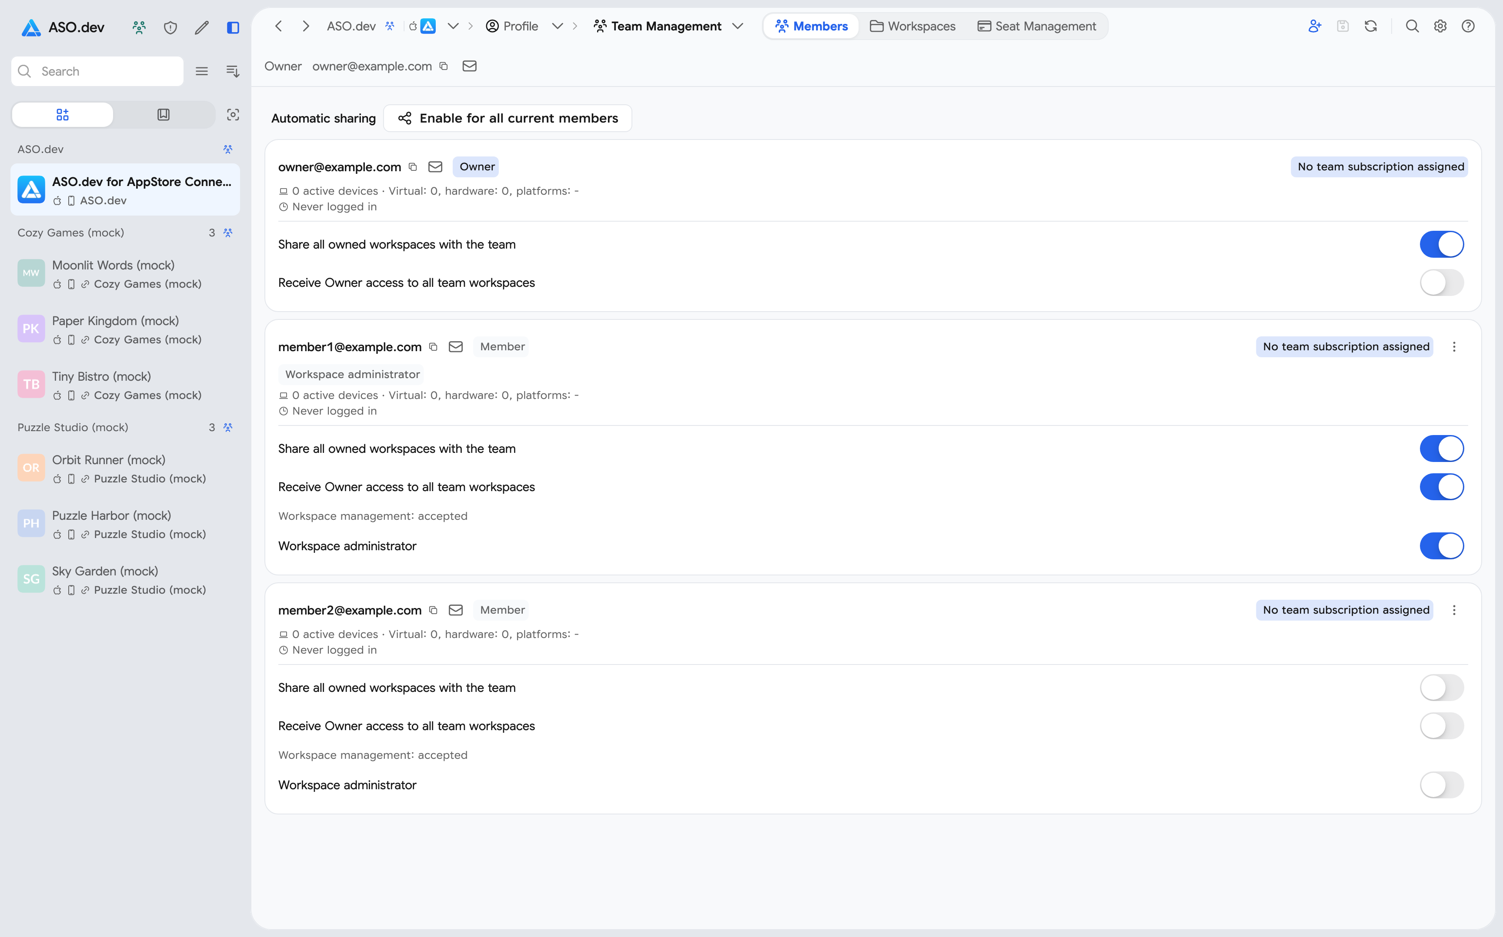Open the shield security icon in sidebar header
The width and height of the screenshot is (1503, 937).
170,27
